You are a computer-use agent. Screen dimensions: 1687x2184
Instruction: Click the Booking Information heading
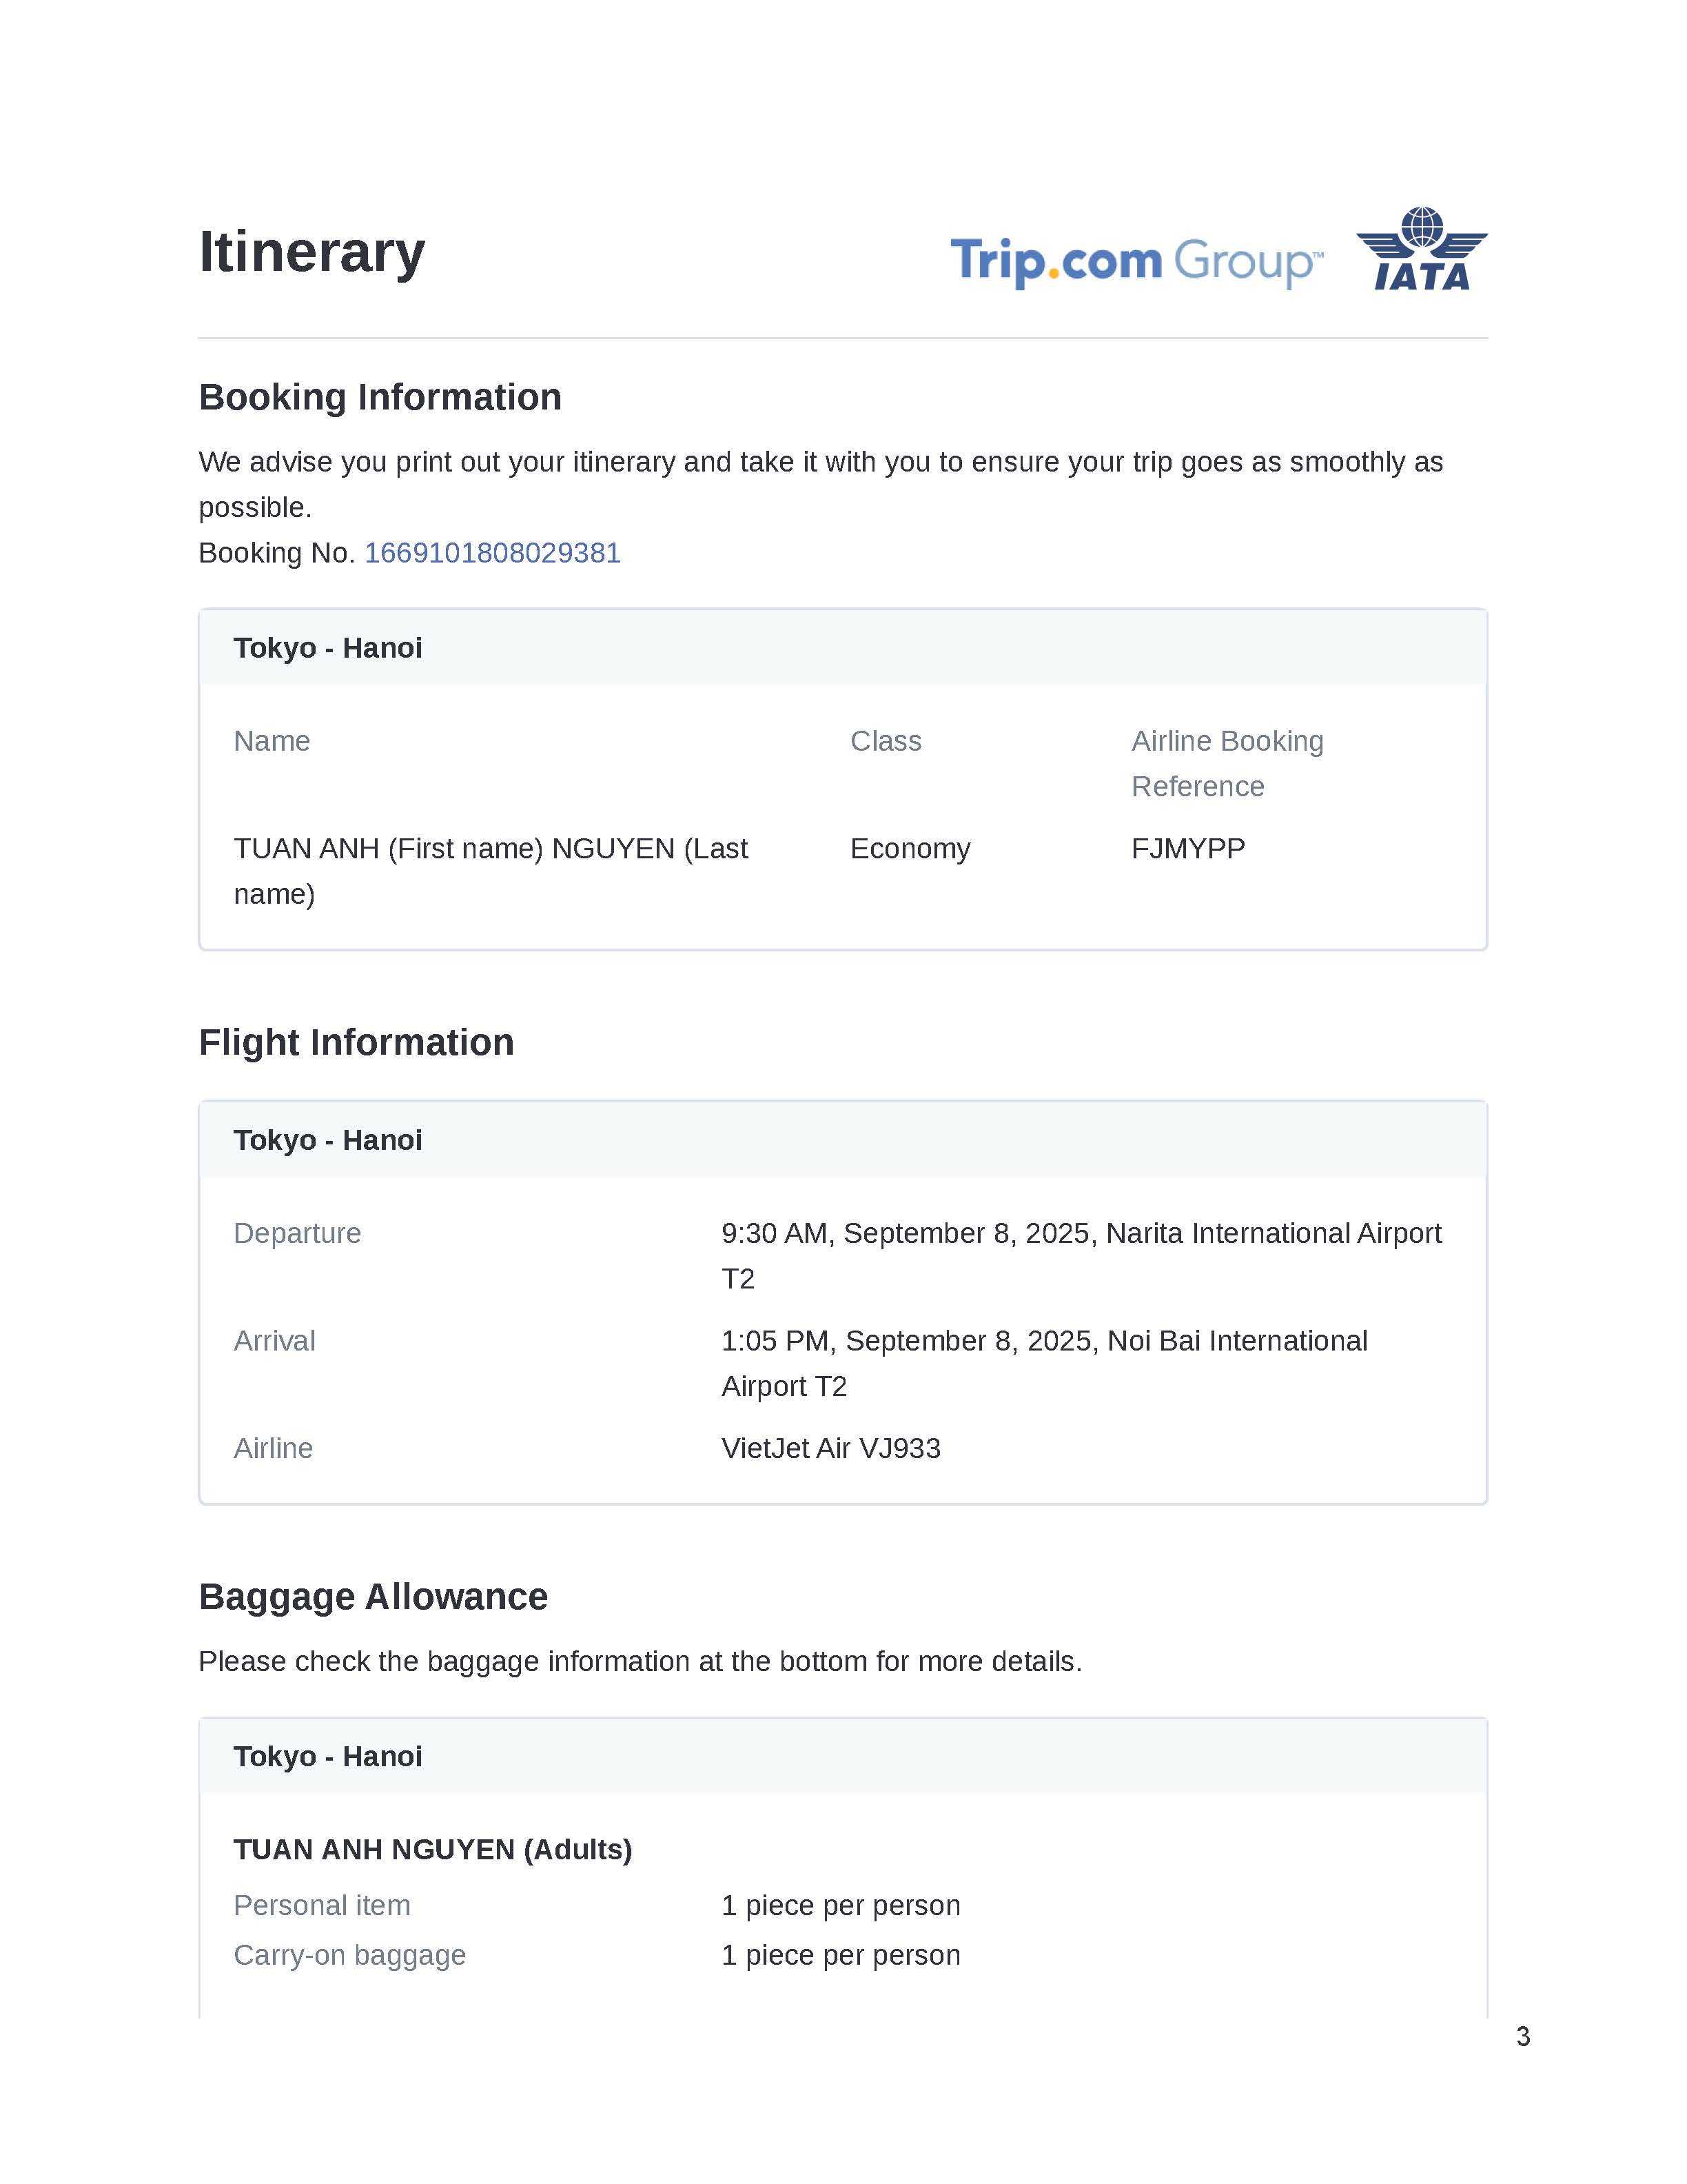380,397
